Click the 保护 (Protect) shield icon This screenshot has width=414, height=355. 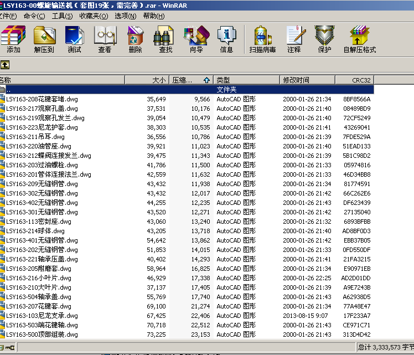click(324, 39)
